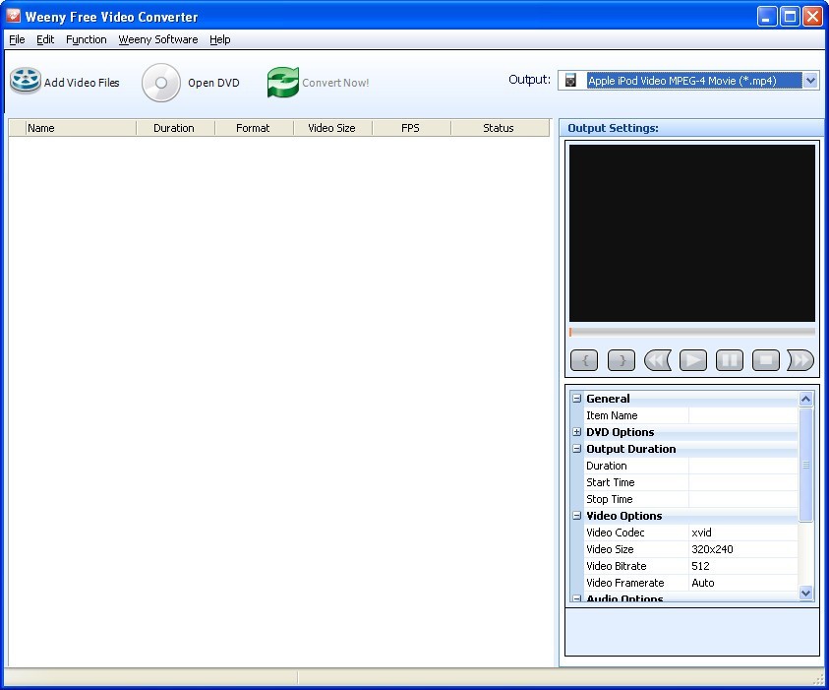Click the Duration column header
Viewport: 829px width, 690px height.
(174, 127)
